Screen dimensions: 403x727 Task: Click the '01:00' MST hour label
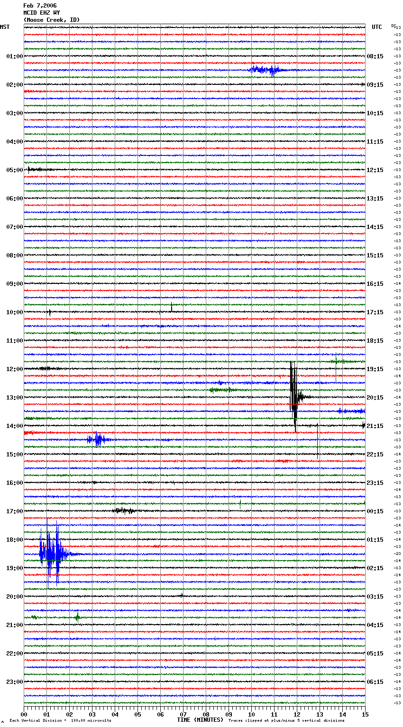(15, 56)
